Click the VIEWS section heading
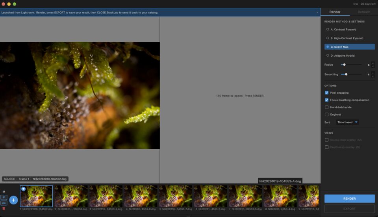 tap(328, 133)
